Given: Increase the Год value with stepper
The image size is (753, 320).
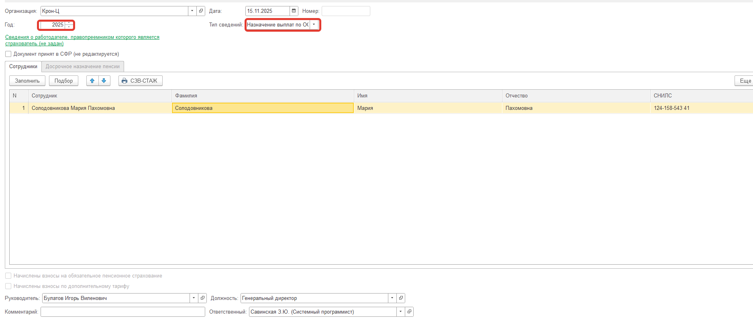Looking at the screenshot, I should (69, 23).
